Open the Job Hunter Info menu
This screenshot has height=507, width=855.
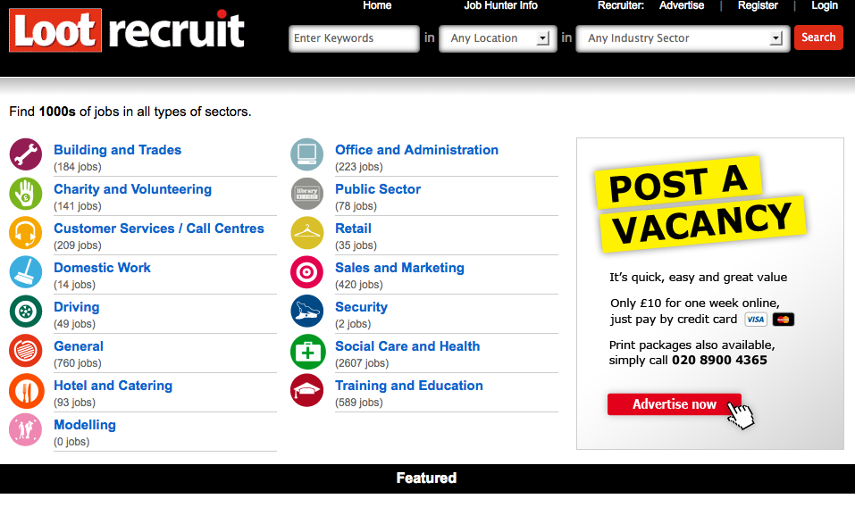500,5
